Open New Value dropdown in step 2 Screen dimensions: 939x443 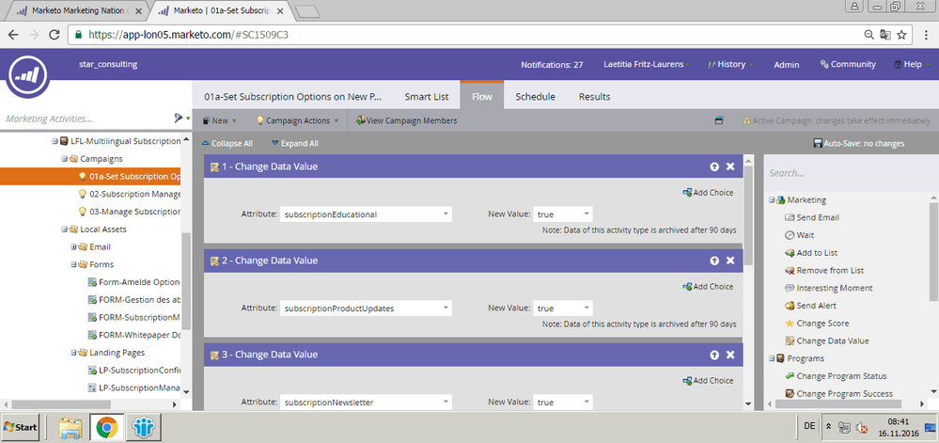click(585, 309)
